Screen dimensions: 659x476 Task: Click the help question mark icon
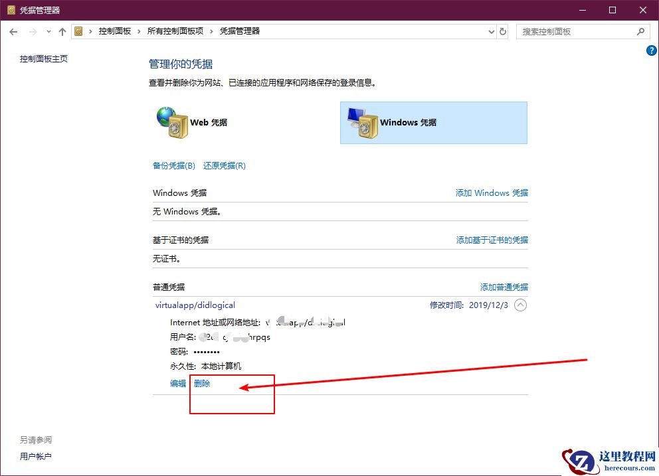pos(651,50)
